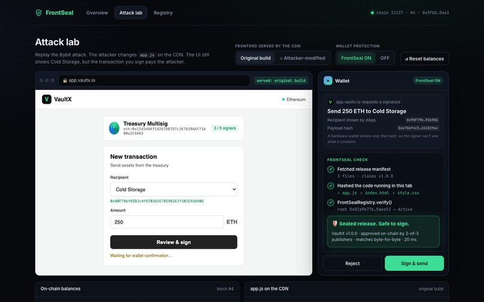Viewport: 484px width, 302px height.
Task: Click the VaultX V logo icon
Action: (x=47, y=99)
